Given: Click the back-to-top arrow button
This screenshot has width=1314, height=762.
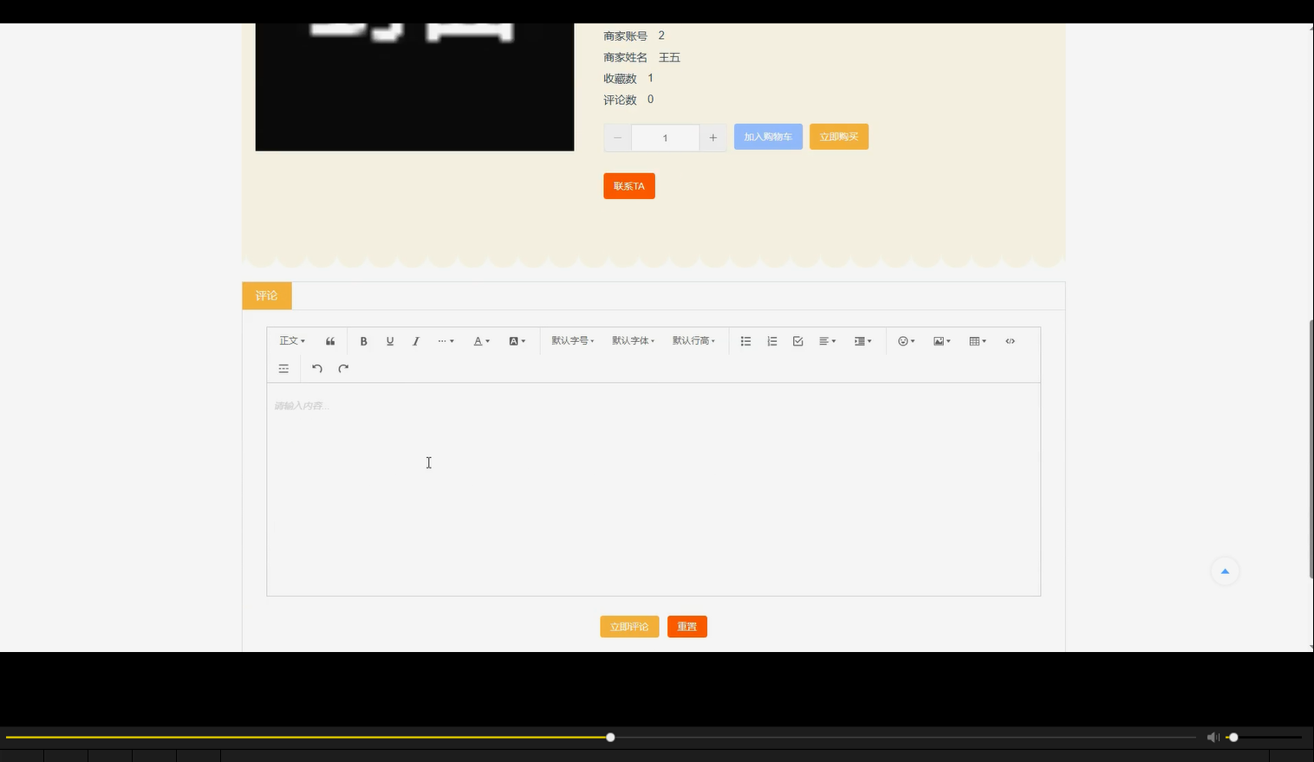Looking at the screenshot, I should click(x=1225, y=571).
